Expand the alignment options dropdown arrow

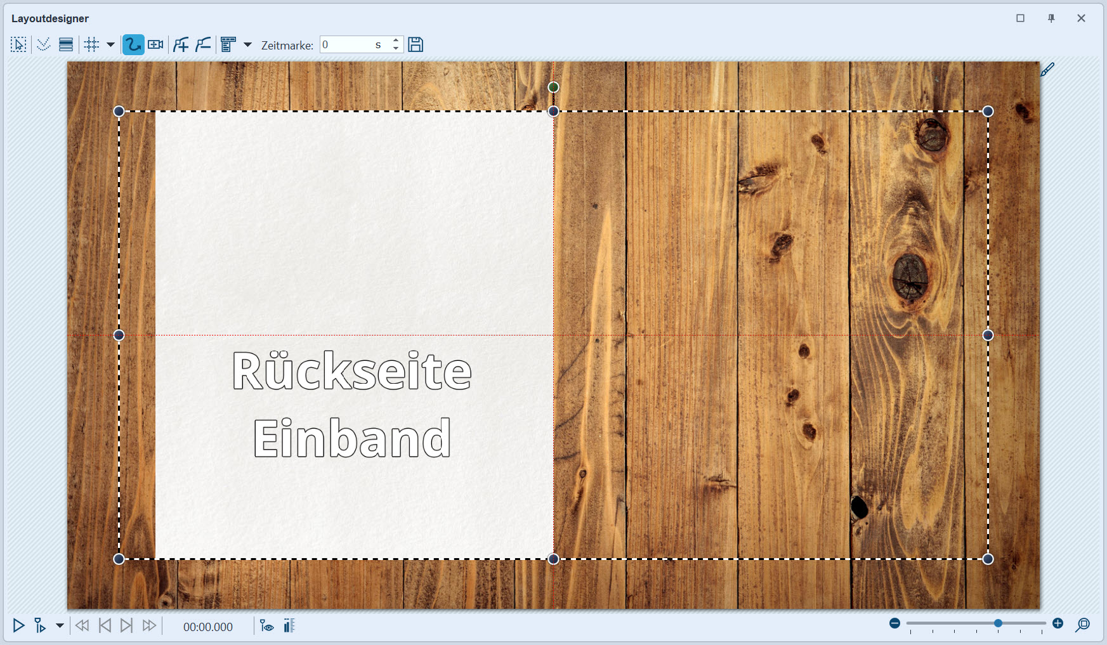[248, 44]
